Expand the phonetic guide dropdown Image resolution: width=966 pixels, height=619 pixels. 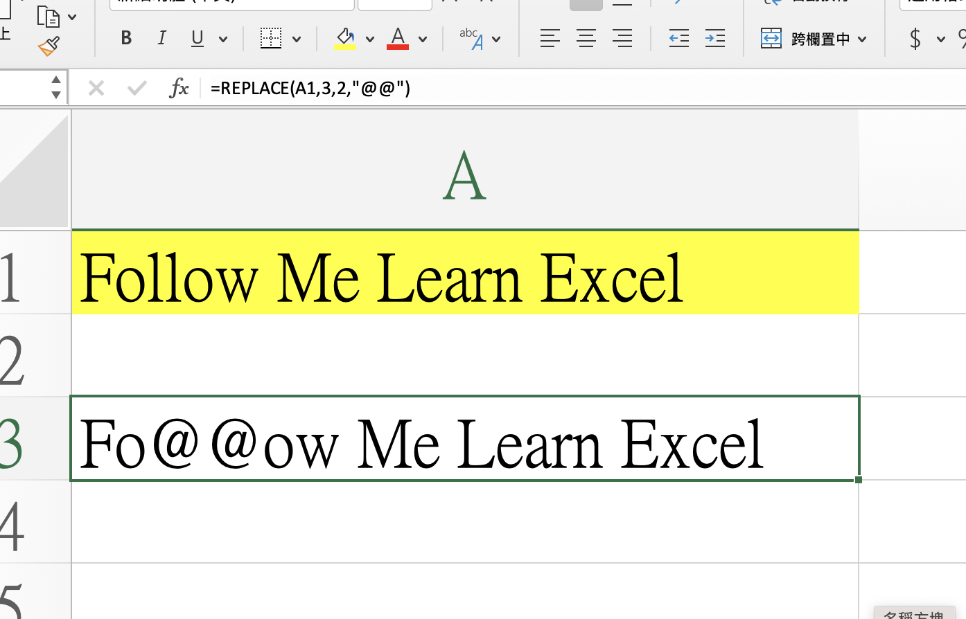click(x=496, y=39)
